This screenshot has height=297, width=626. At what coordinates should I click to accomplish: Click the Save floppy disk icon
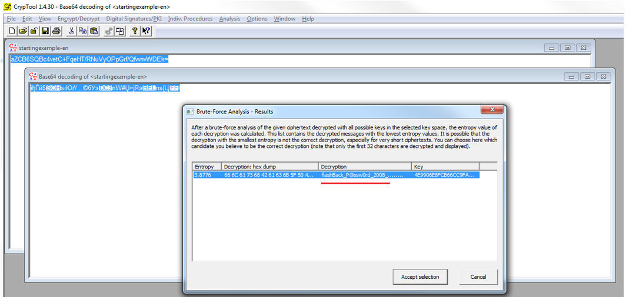pyautogui.click(x=45, y=31)
